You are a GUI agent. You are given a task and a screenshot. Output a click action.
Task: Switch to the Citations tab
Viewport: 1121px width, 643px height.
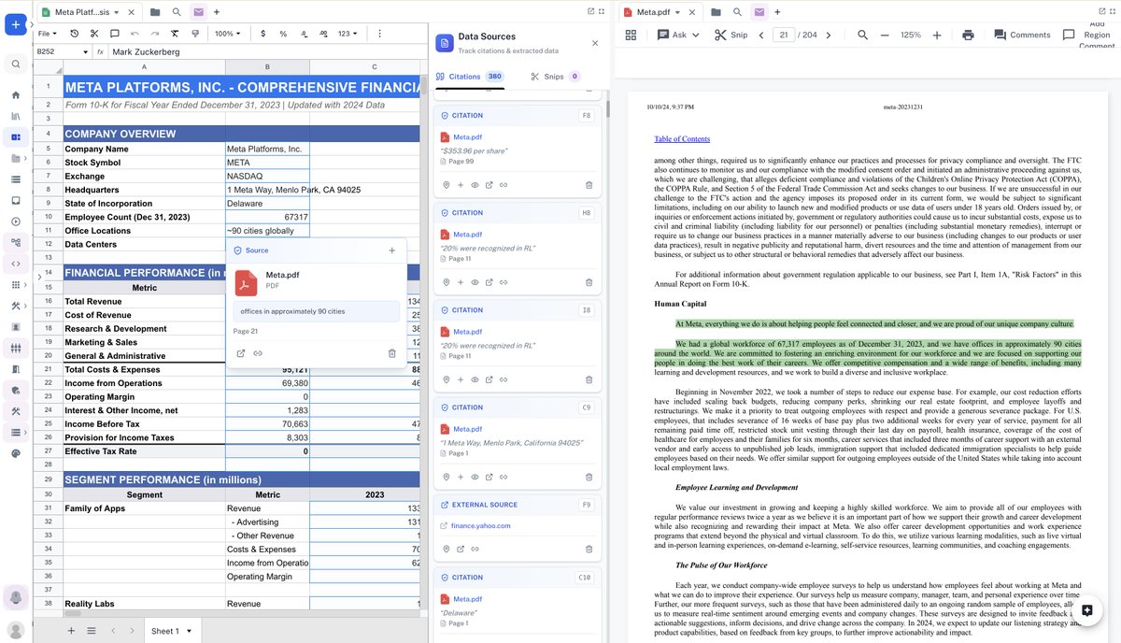470,77
